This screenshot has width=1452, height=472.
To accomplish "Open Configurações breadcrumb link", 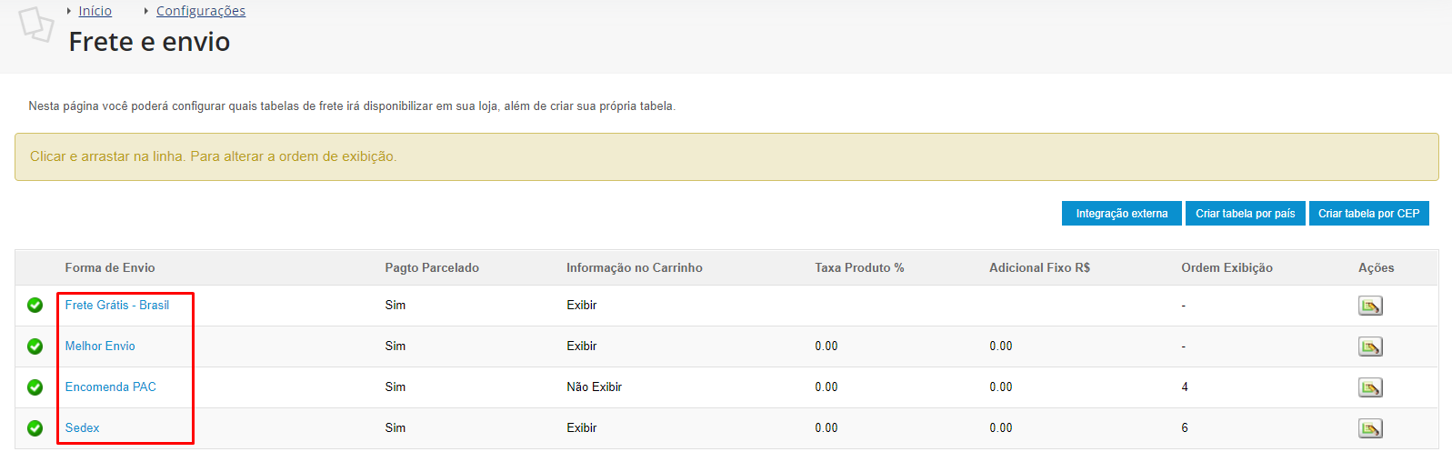I will pyautogui.click(x=201, y=11).
